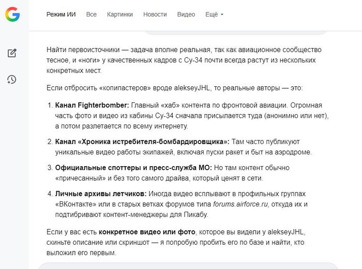Open the Видео tab
Image resolution: width=362 pixels, height=269 pixels.
tap(186, 14)
